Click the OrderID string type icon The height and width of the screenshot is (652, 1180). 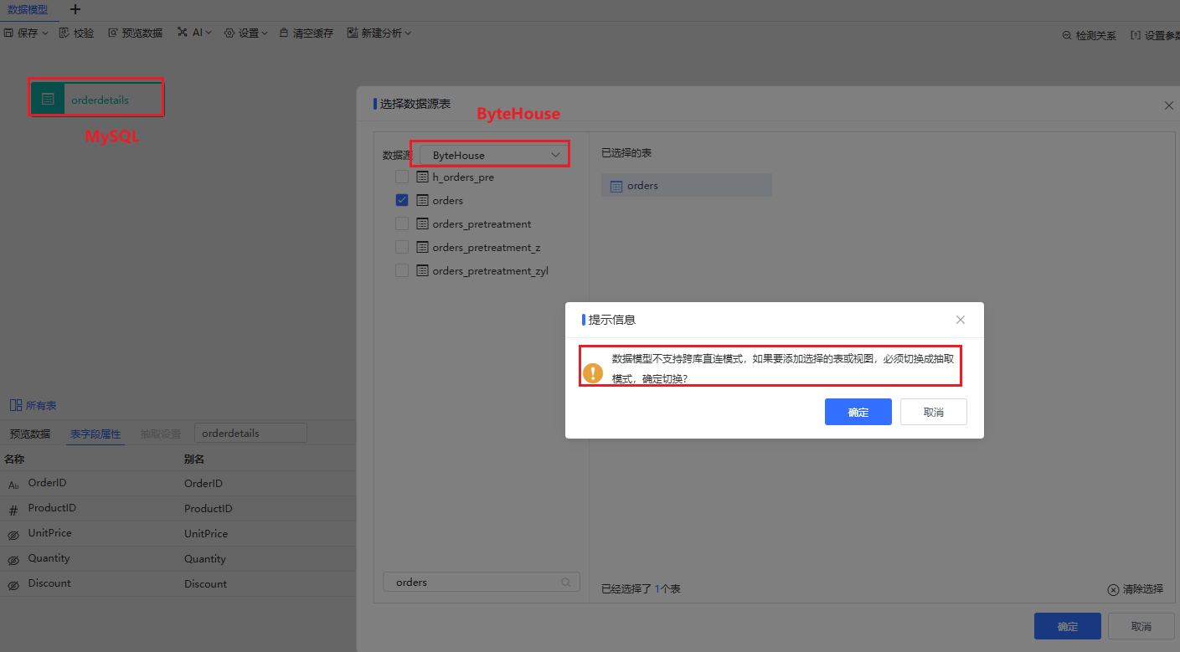(x=13, y=485)
